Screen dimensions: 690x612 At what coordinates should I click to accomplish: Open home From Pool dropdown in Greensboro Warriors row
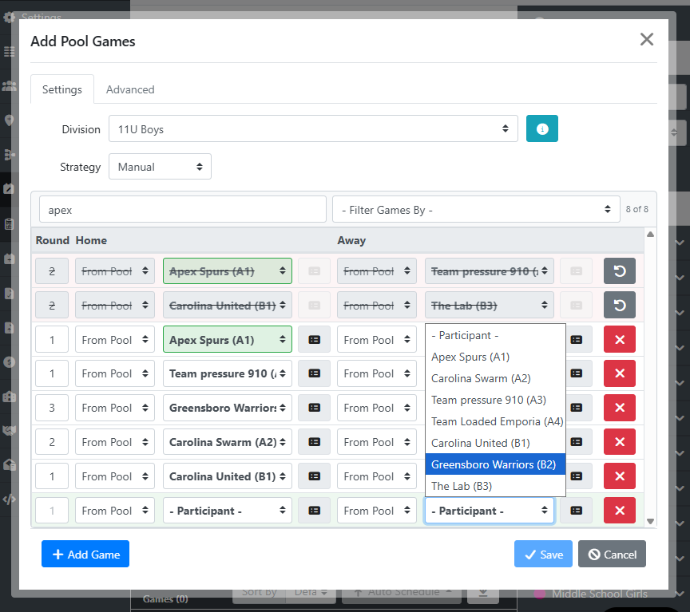point(115,408)
